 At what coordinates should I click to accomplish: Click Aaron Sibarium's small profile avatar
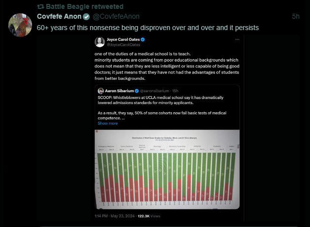coord(101,91)
